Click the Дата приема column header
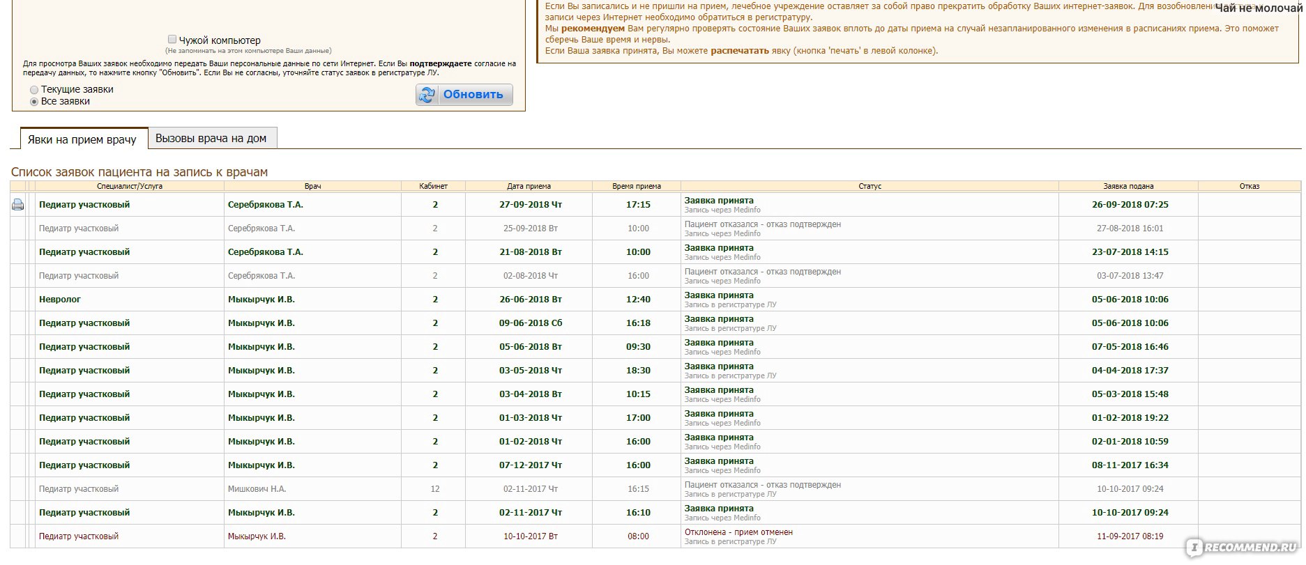 [529, 186]
